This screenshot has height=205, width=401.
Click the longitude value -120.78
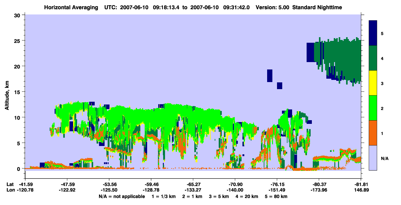(25, 190)
